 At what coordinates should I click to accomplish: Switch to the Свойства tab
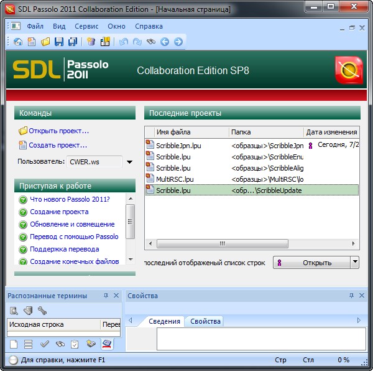(205, 321)
